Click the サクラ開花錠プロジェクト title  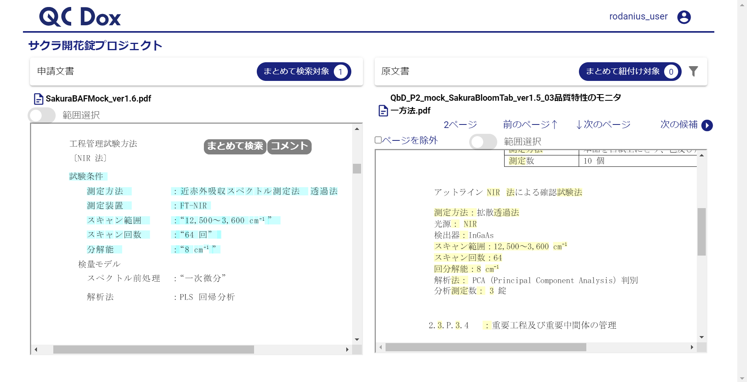tap(95, 46)
